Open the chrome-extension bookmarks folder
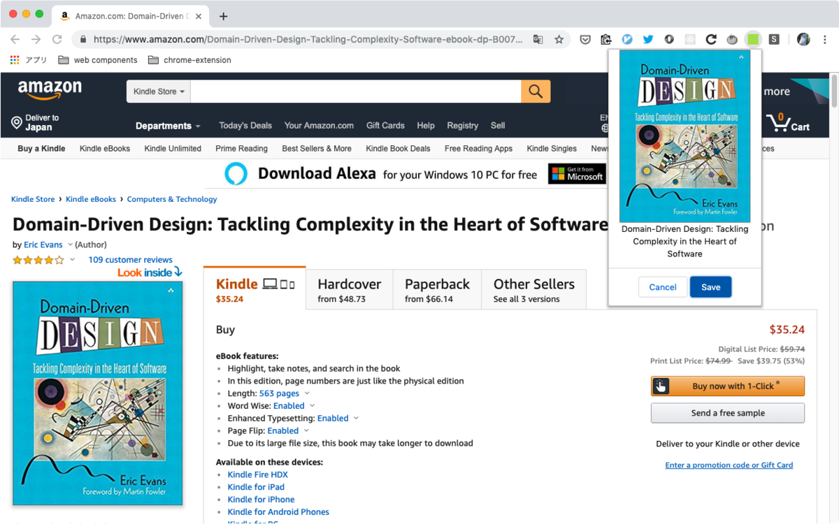Image resolution: width=839 pixels, height=524 pixels. click(189, 60)
